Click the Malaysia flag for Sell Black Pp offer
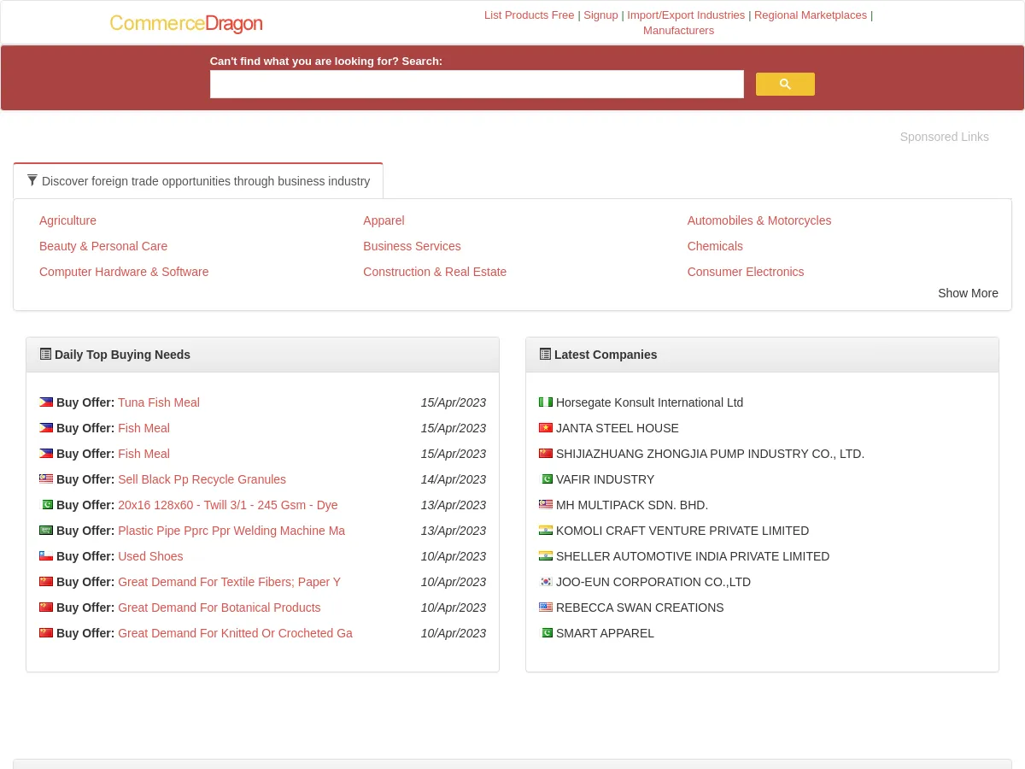 pos(46,478)
